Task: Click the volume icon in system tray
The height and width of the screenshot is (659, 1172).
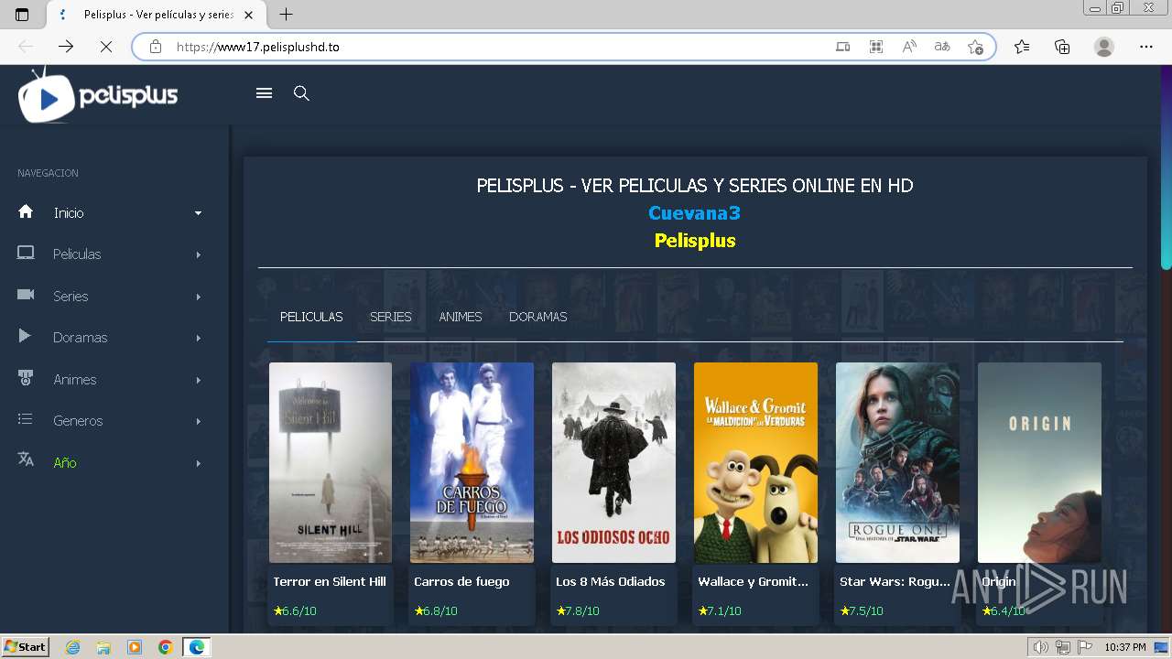Action: point(1042,647)
